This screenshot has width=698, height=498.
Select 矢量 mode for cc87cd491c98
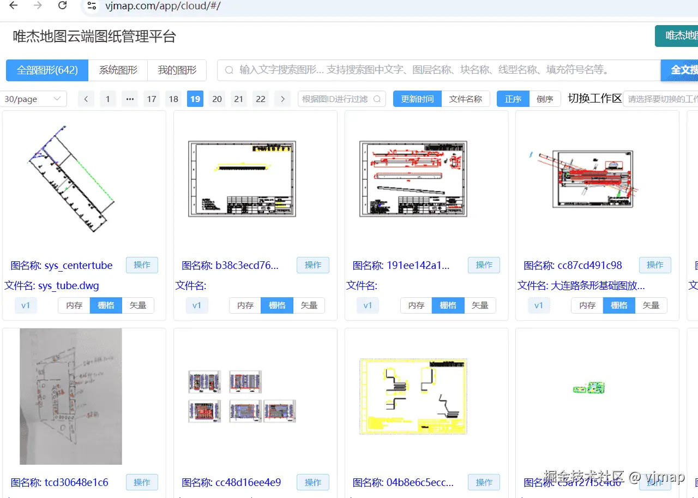(x=651, y=305)
